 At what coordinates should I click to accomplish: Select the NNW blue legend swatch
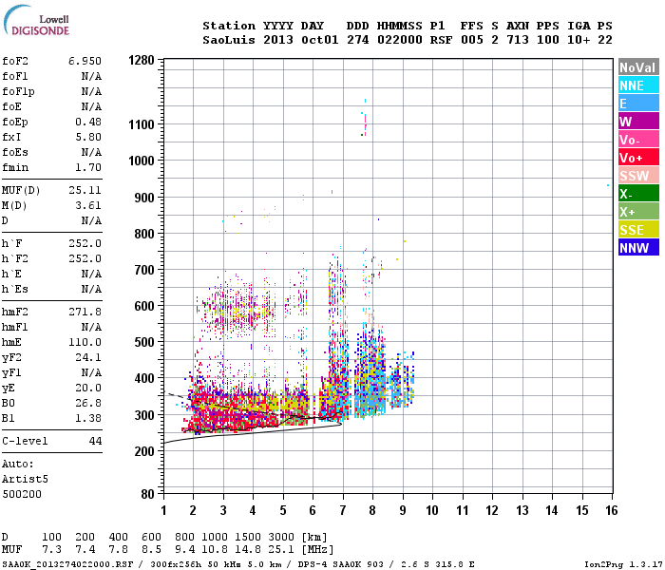tap(638, 248)
